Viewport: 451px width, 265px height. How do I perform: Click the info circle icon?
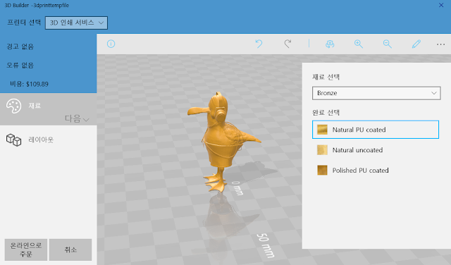click(x=111, y=44)
